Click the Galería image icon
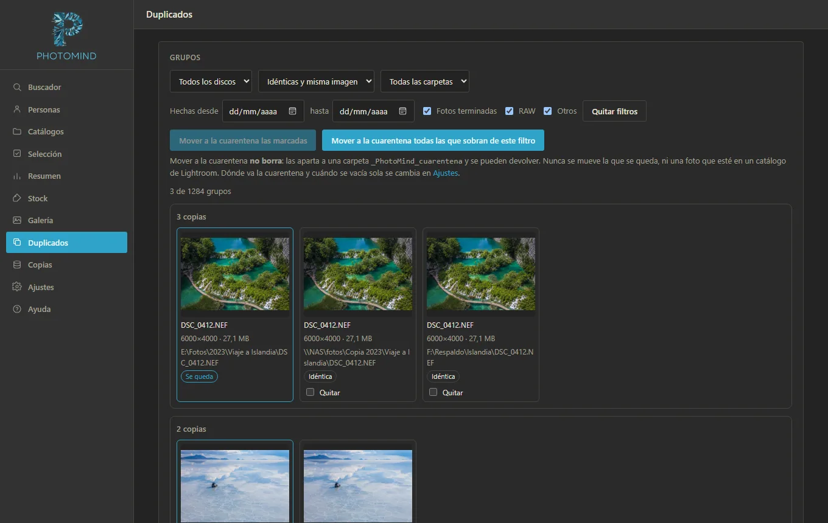Screen dimensions: 828x523 click(17, 220)
